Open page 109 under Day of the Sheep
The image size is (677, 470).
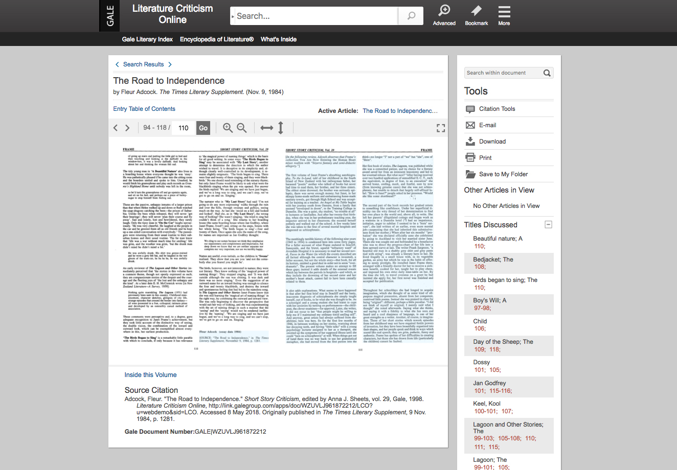[x=479, y=349]
